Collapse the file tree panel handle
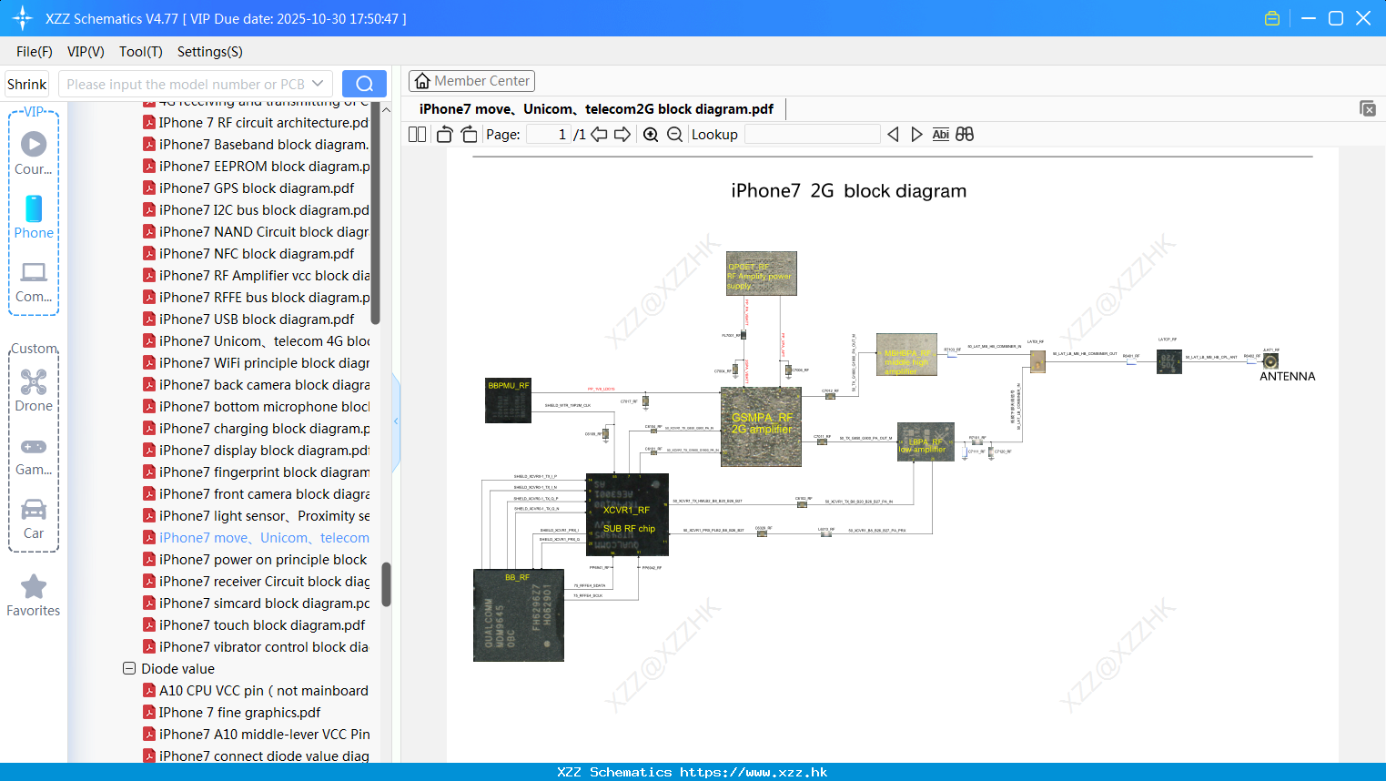Viewport: 1386px width, 781px height. [396, 421]
